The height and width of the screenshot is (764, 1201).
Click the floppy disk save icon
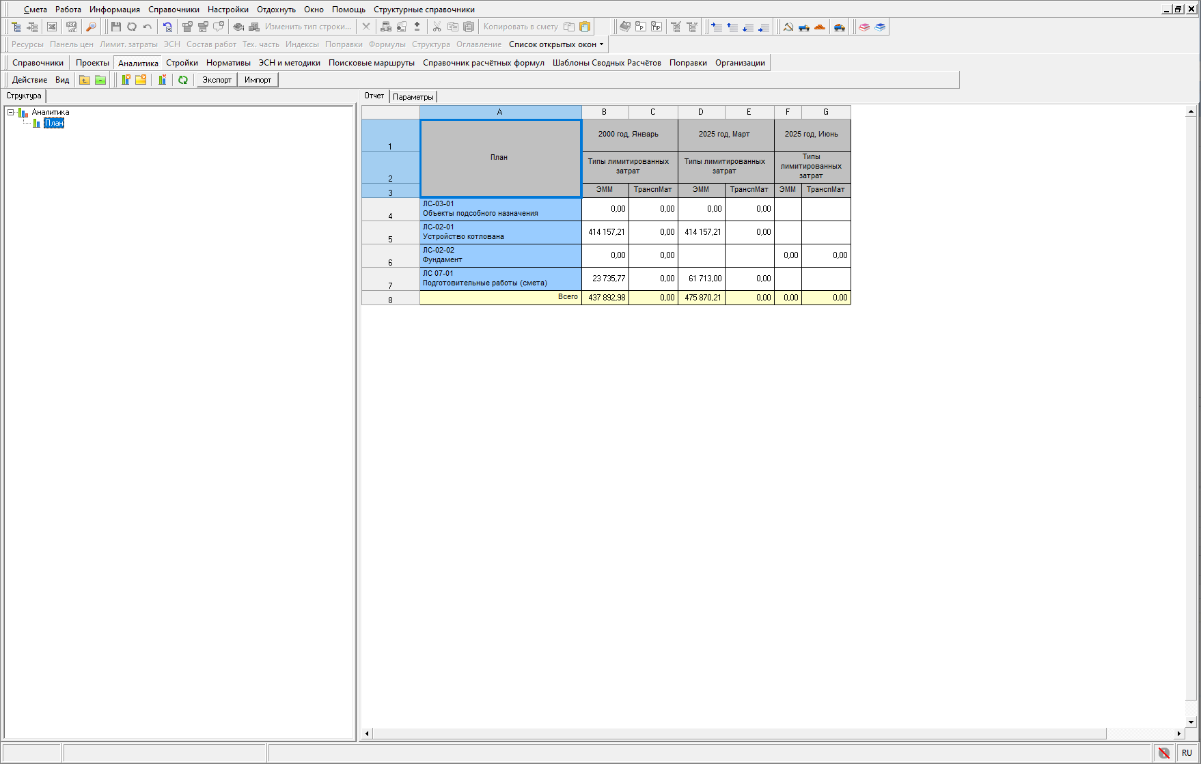click(116, 27)
